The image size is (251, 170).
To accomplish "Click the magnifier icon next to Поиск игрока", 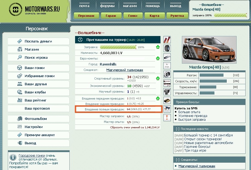I will coord(20,57).
